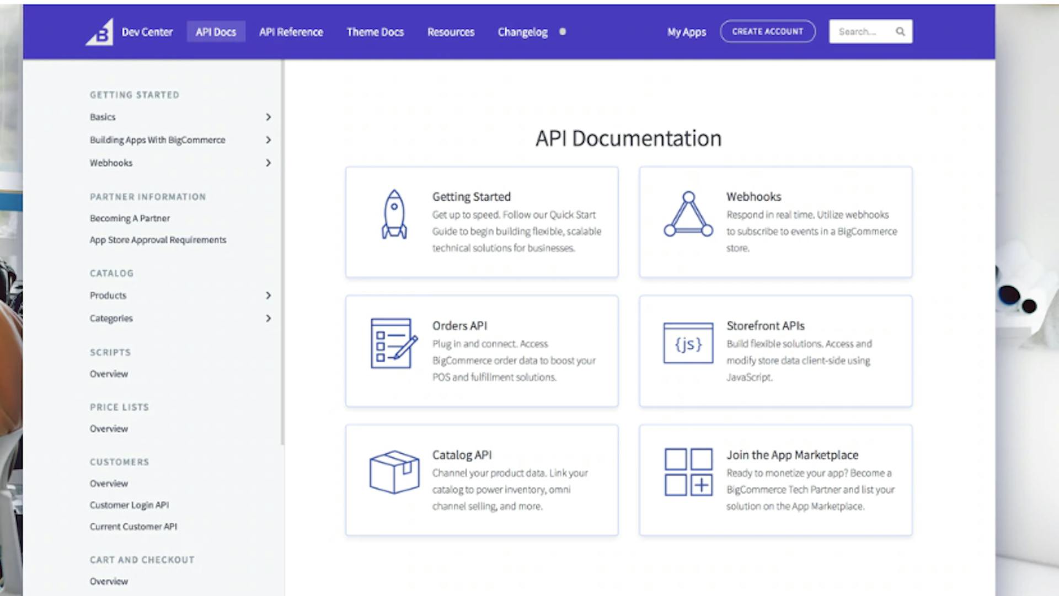Click the Changelog notification dot

pos(563,32)
